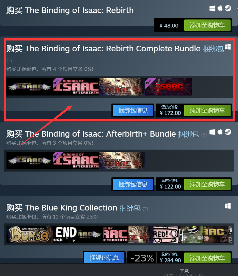Open bundle info for Rebirth Complete Bundle
Image resolution: width=238 pixels, height=276 pixels.
[133, 110]
